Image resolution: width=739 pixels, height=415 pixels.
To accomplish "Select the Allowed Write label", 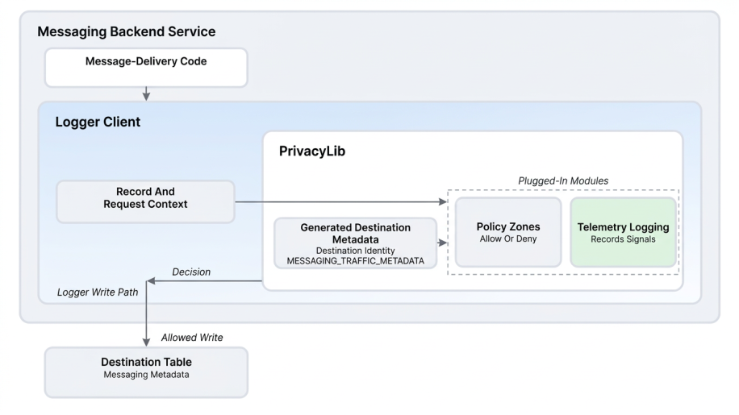I will (x=192, y=338).
